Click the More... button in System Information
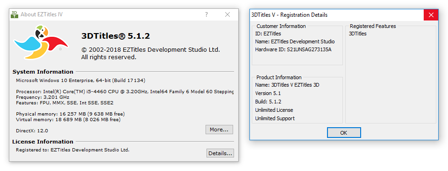This screenshot has width=448, height=171. pos(219,130)
